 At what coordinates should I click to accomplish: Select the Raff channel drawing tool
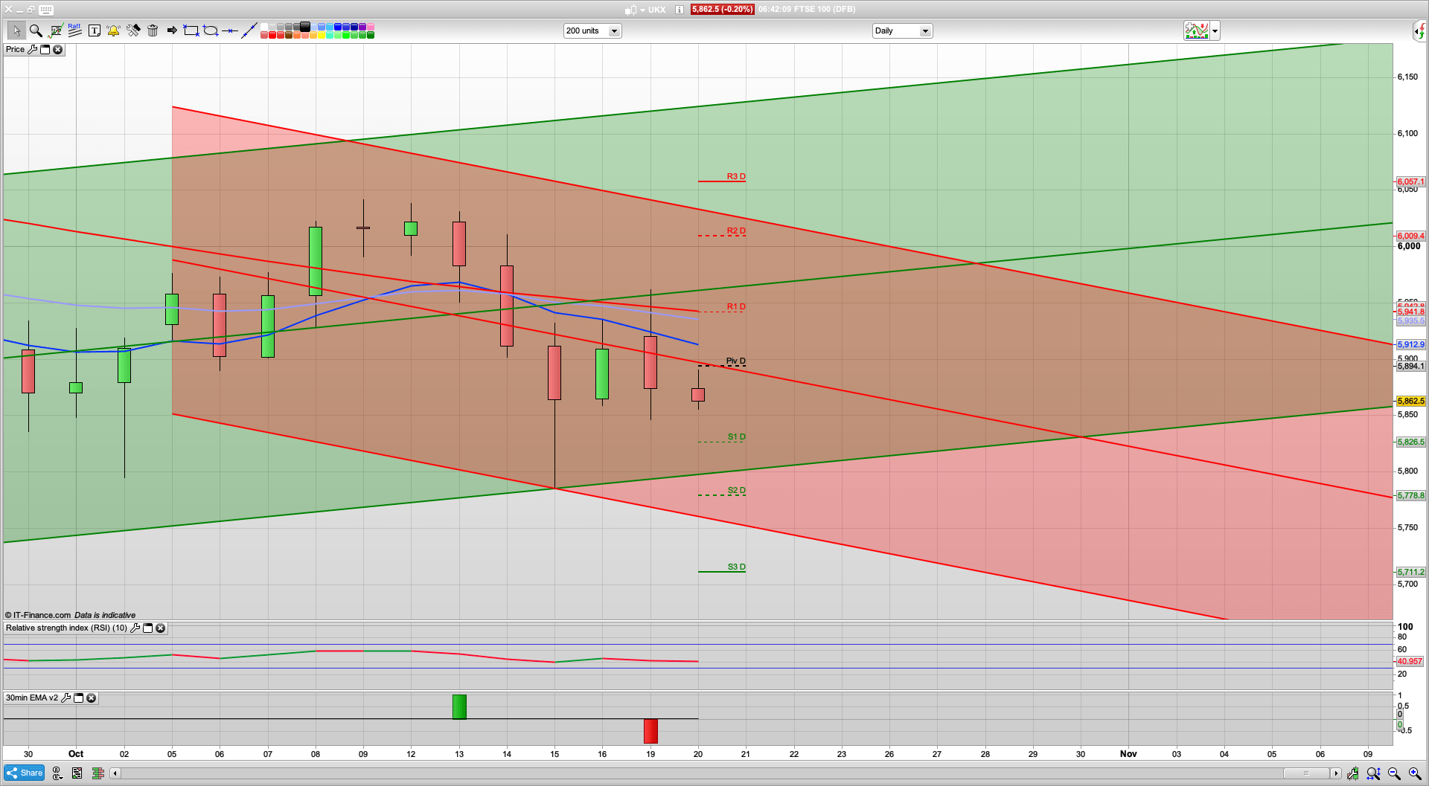tap(73, 30)
